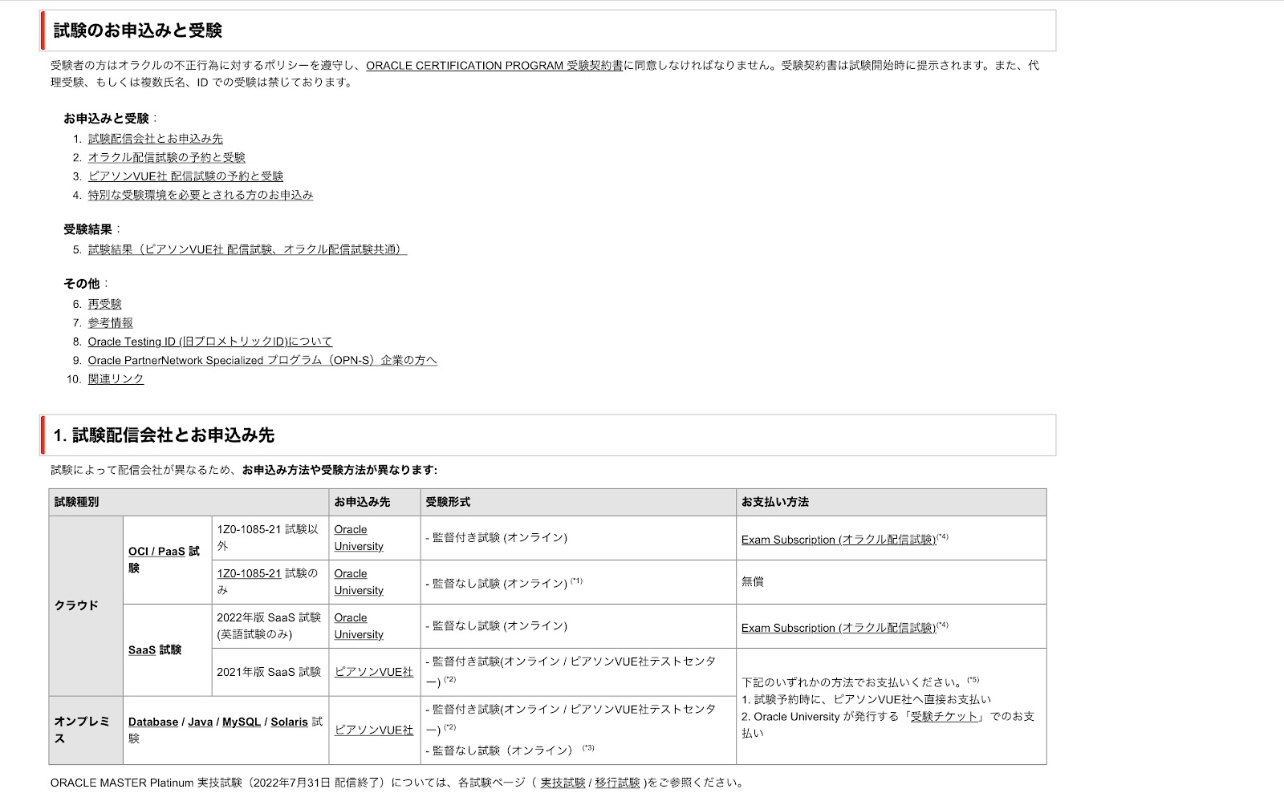Open Oracle University in 1Z0-1085-21 試験のみ row

pos(359,582)
